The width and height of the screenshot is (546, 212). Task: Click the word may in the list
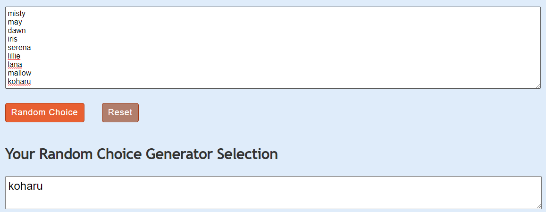tap(15, 22)
